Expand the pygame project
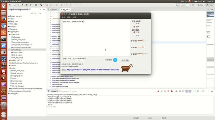The width and height of the screenshot is (215, 120). pos(8,29)
